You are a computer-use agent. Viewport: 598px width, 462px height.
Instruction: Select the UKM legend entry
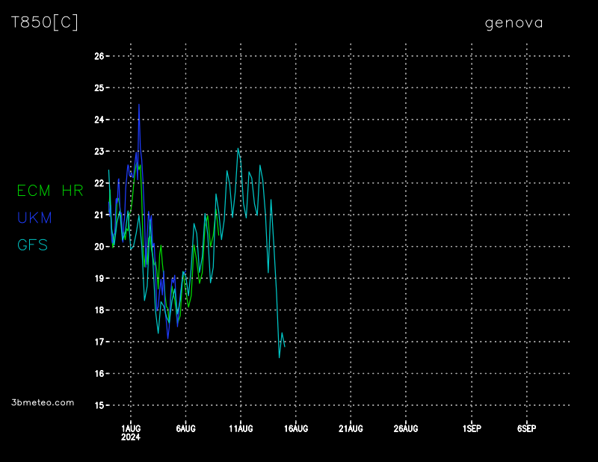point(34,218)
